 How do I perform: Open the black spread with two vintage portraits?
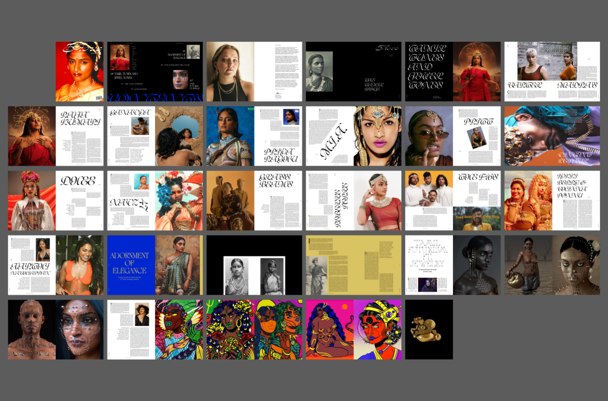click(x=254, y=265)
